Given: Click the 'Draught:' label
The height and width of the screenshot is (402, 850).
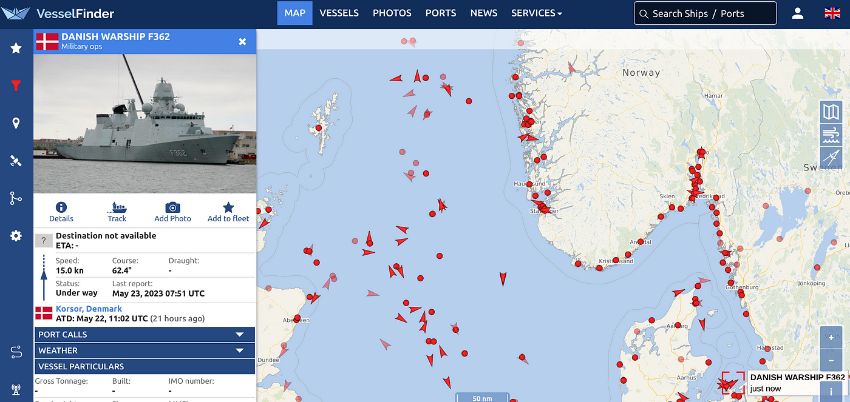Looking at the screenshot, I should point(184,261).
